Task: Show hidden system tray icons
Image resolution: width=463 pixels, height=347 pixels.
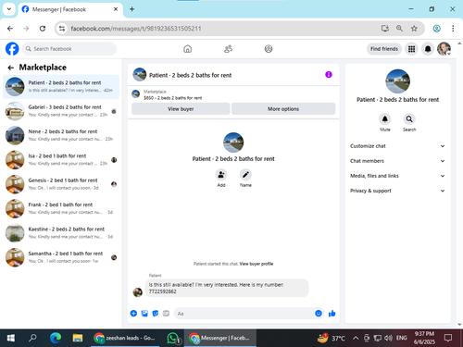Action: (x=356, y=338)
